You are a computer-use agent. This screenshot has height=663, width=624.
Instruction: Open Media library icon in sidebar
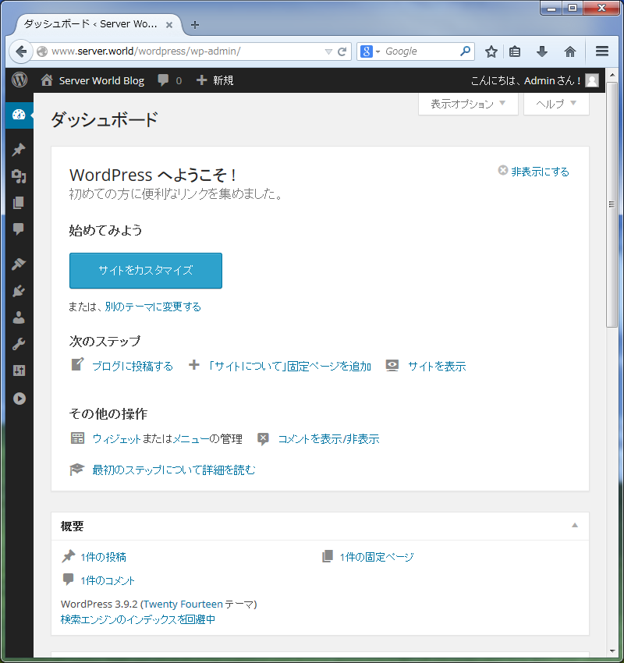click(x=19, y=176)
